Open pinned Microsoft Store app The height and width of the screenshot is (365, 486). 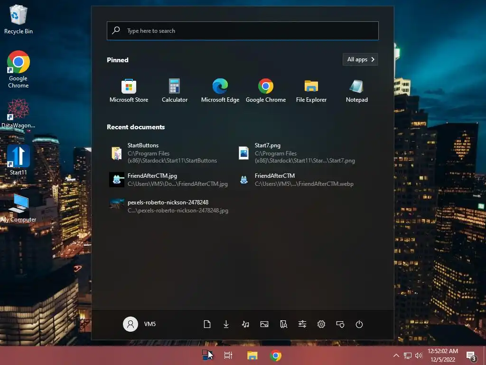click(129, 91)
